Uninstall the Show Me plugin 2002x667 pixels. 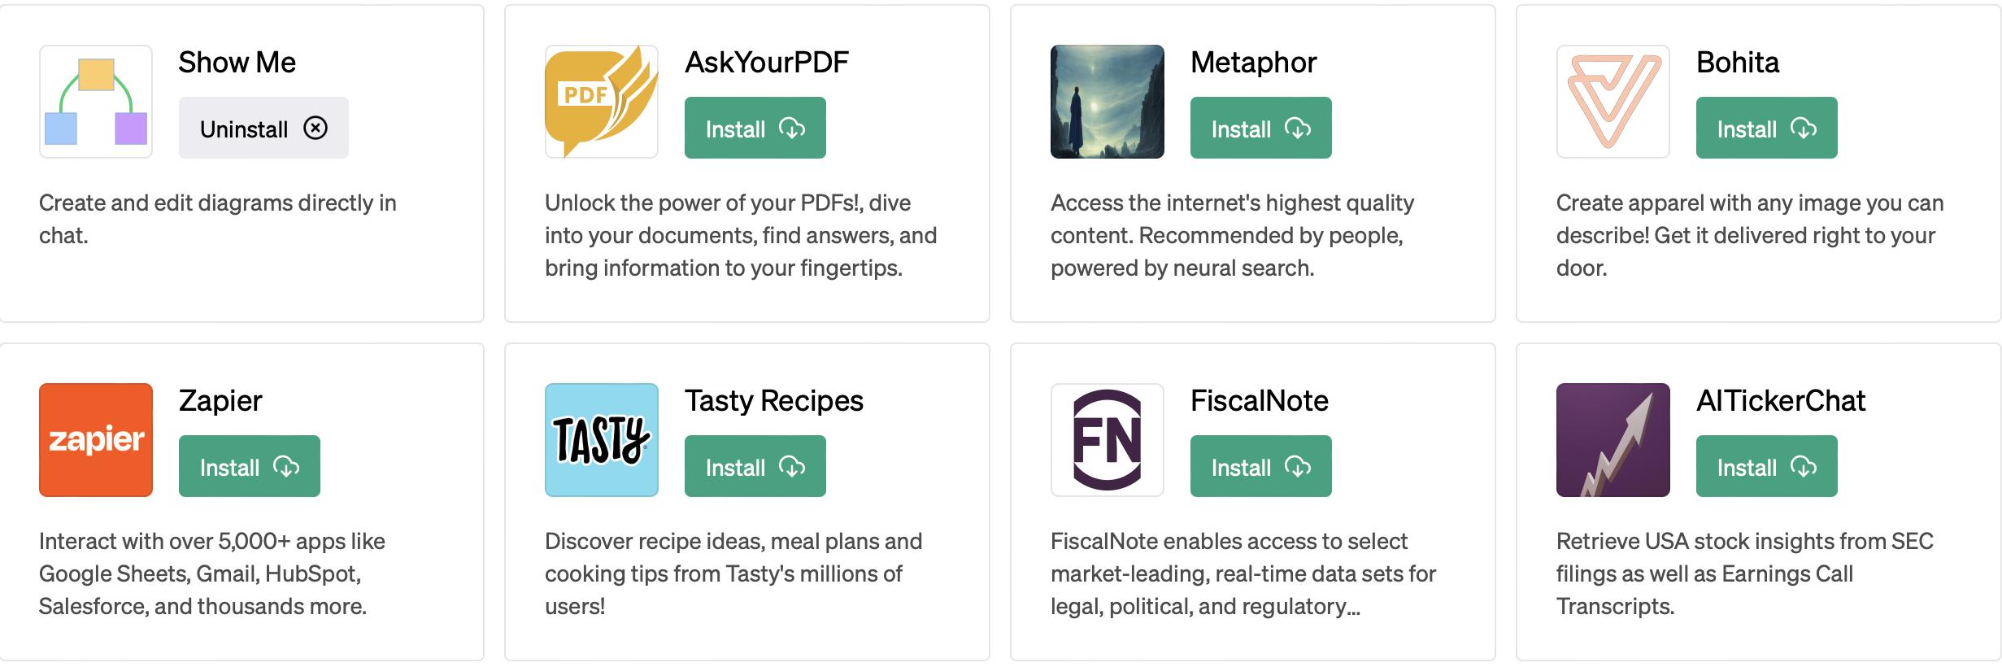(263, 129)
